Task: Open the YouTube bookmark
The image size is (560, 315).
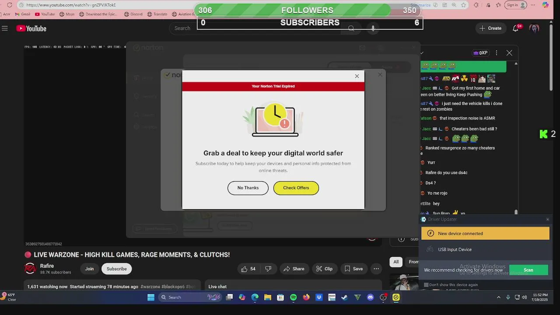Action: (45, 14)
